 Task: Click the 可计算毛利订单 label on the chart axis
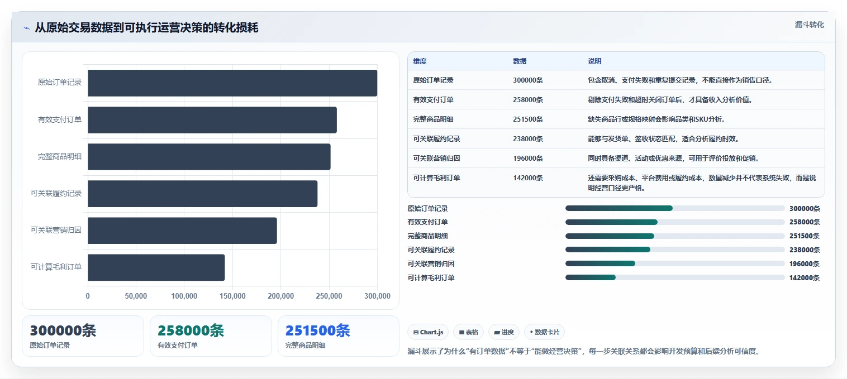click(56, 267)
